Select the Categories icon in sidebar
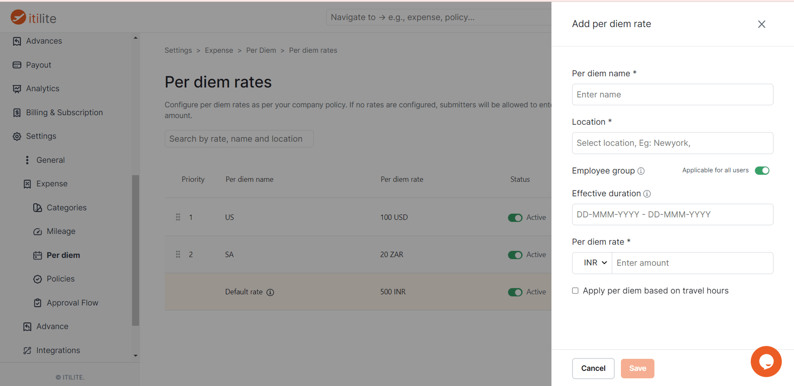 click(x=37, y=207)
